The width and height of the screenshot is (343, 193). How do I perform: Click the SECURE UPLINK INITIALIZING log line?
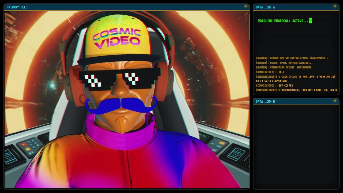click(293, 58)
